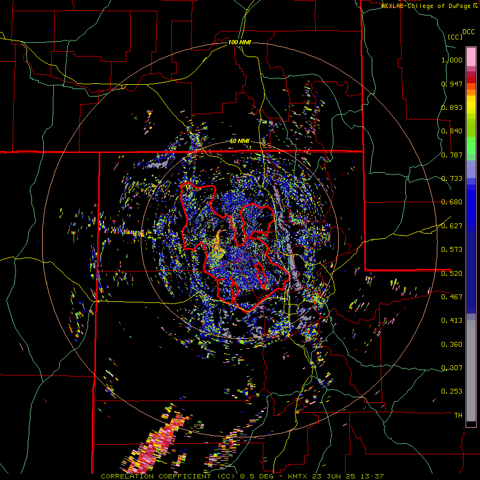This screenshot has height=480, width=480.
Task: Click the KMTX radar site identifier
Action: (299, 476)
